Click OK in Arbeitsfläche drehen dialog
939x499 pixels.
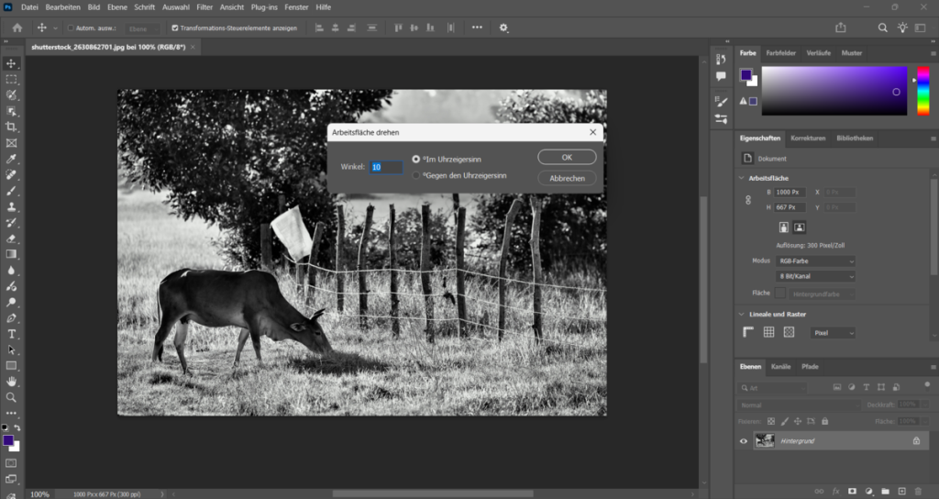pyautogui.click(x=567, y=157)
